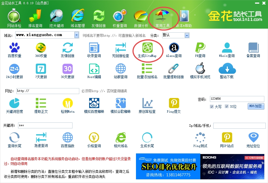Image resolution: width=268 pixels, height=183 pixels.
Task: Select the 模拟手机浏览 apple icon
Action: [200, 69]
